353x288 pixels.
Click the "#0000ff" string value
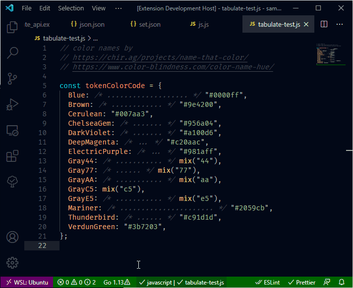224,95
